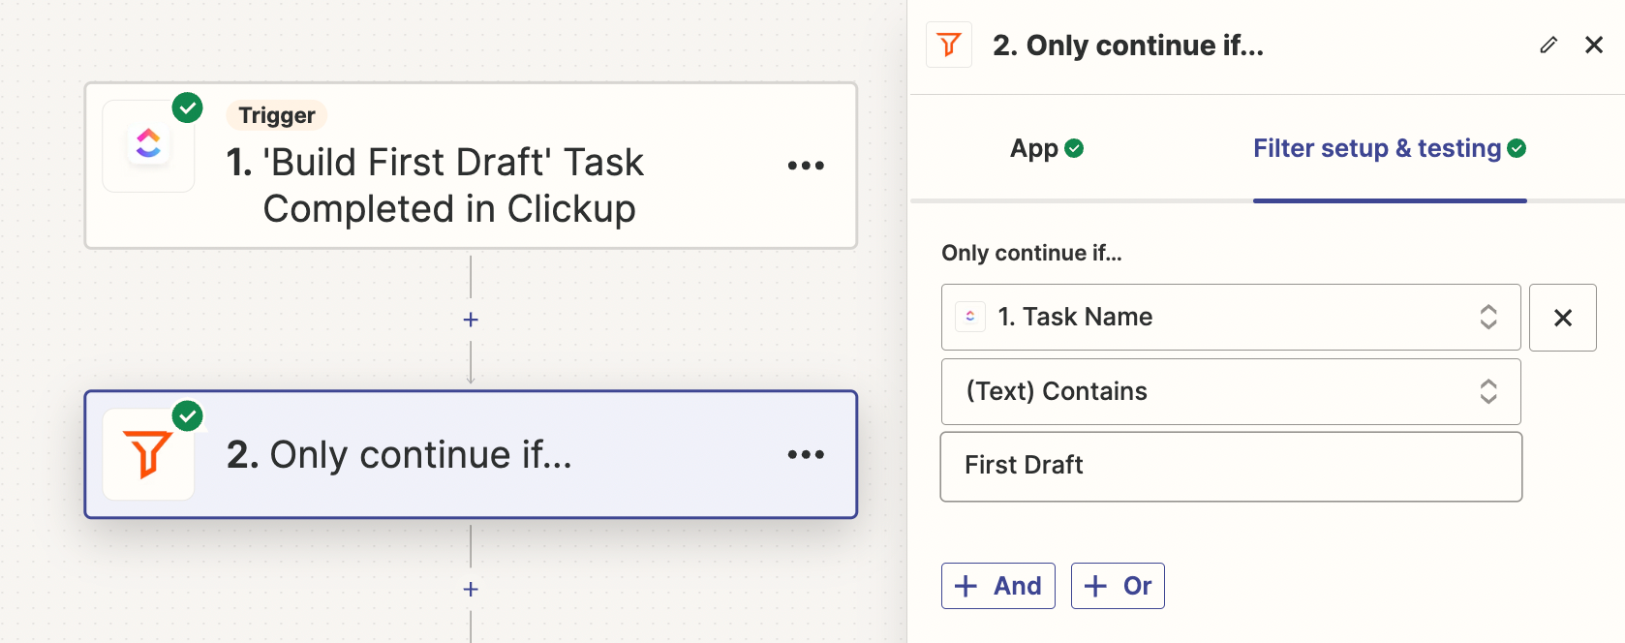Click the orange filter icon in step 2
This screenshot has height=643, width=1625.
click(148, 454)
